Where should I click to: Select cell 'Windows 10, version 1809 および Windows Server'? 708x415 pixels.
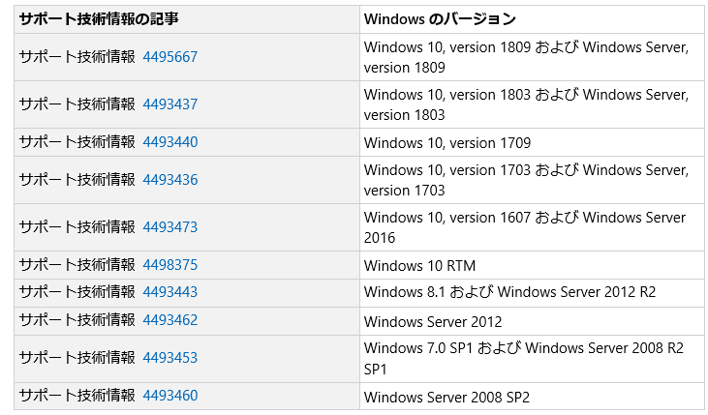(532, 57)
